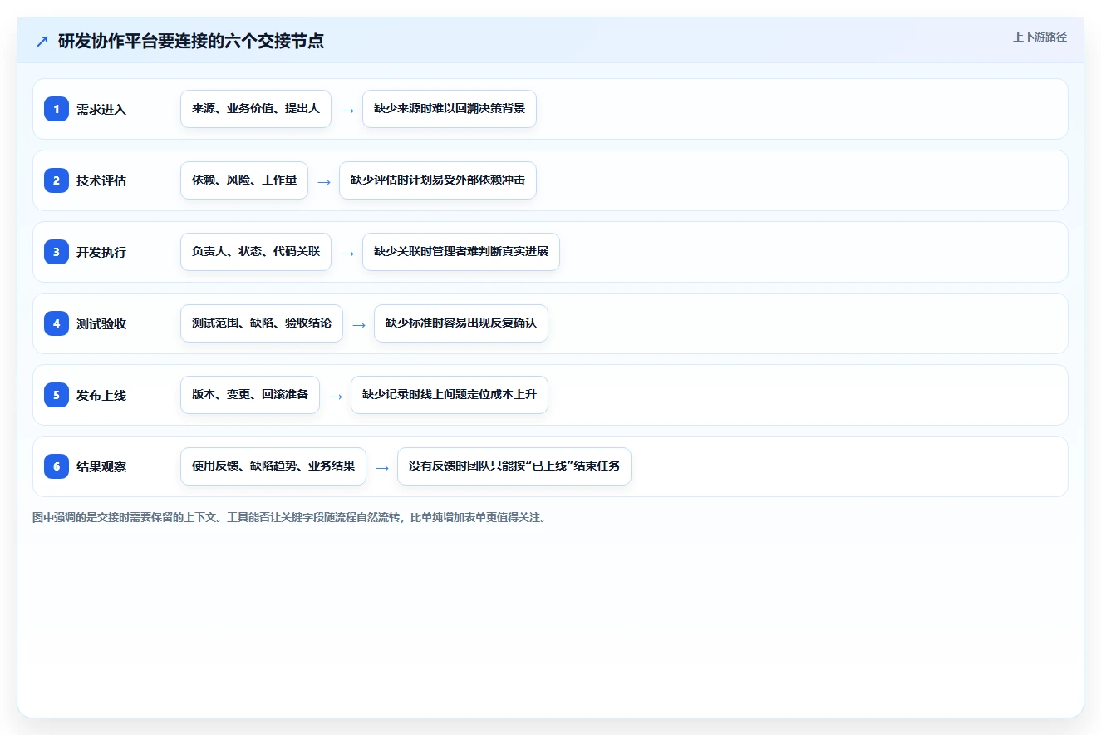
Task: Click the arrow in the 技术评估 row
Action: [x=324, y=181]
